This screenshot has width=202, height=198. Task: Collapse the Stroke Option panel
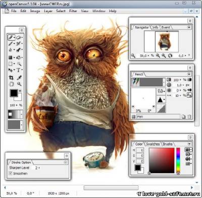click(x=65, y=162)
